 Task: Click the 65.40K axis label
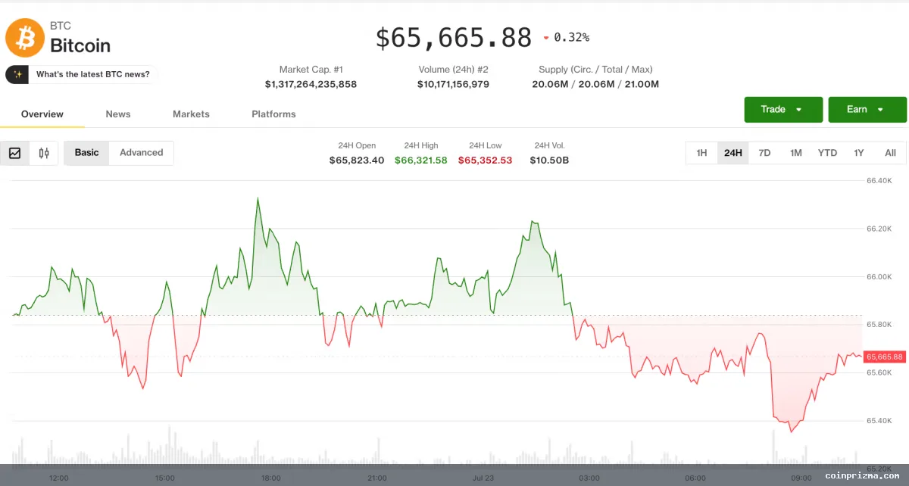point(879,420)
